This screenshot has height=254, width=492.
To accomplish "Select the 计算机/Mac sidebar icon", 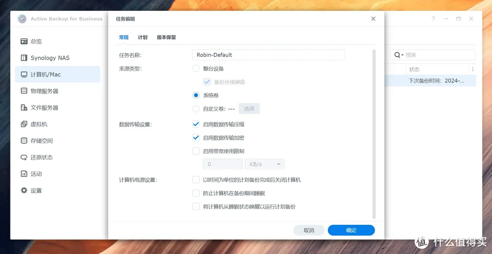I will click(x=24, y=75).
